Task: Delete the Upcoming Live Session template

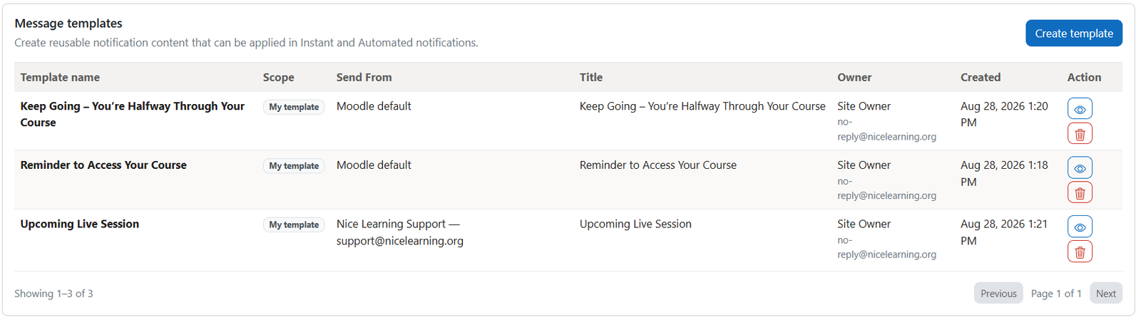Action: click(x=1080, y=252)
